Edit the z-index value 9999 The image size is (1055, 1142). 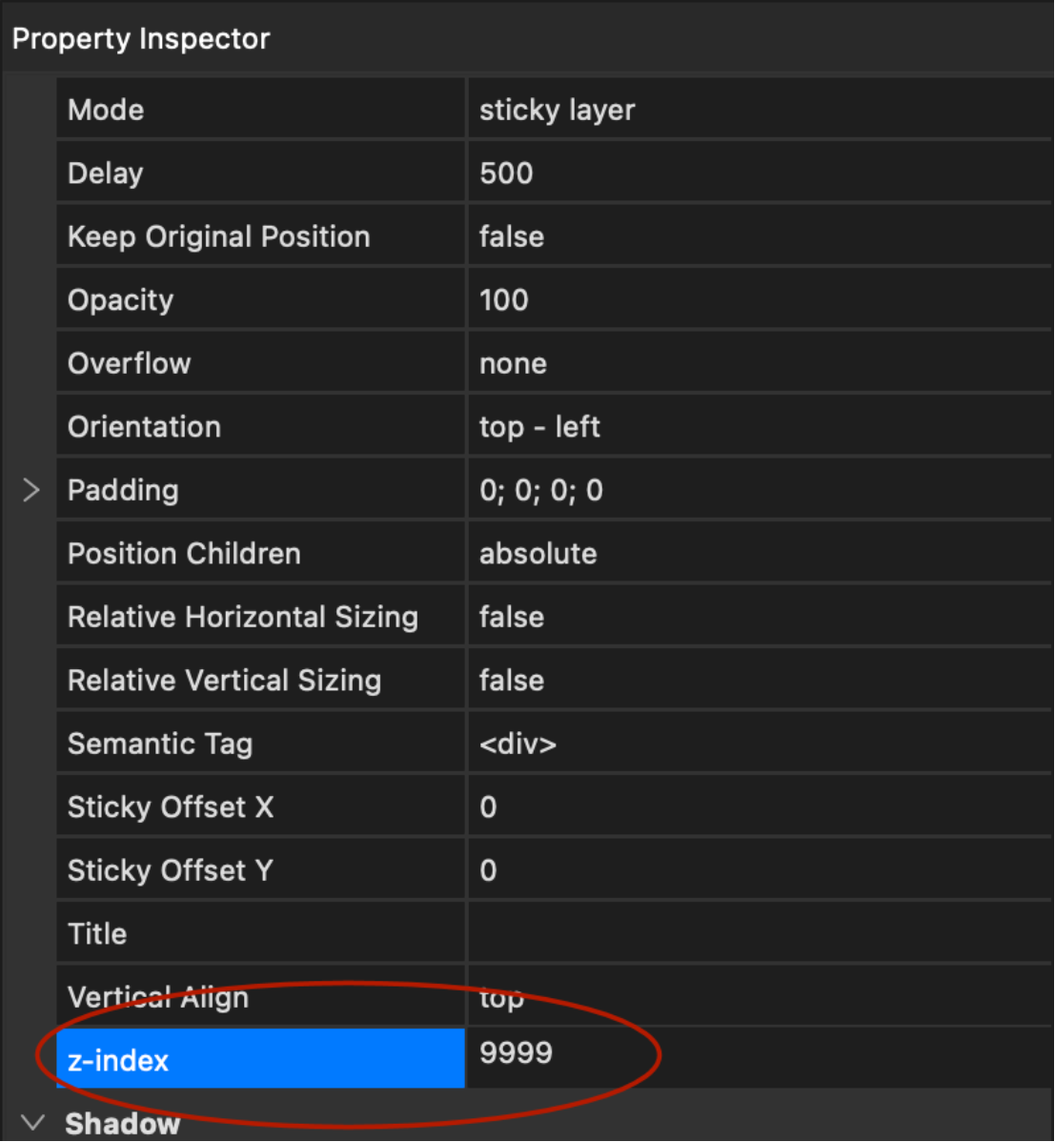758,1054
